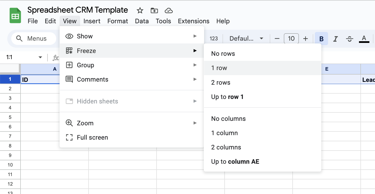Image resolution: width=375 pixels, height=194 pixels.
Task: Open the Default font family dropdown
Action: coord(246,39)
